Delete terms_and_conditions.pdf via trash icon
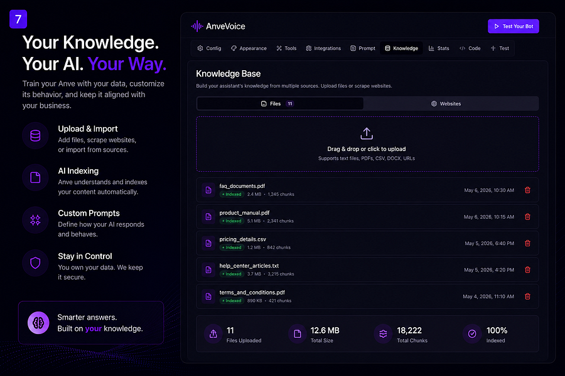The width and height of the screenshot is (565, 376). (x=527, y=296)
